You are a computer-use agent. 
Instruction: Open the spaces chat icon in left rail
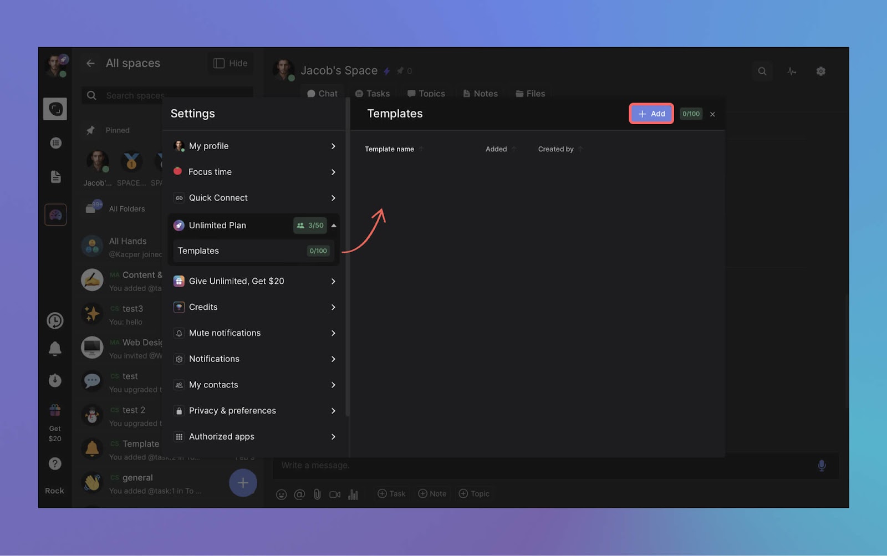coord(55,109)
